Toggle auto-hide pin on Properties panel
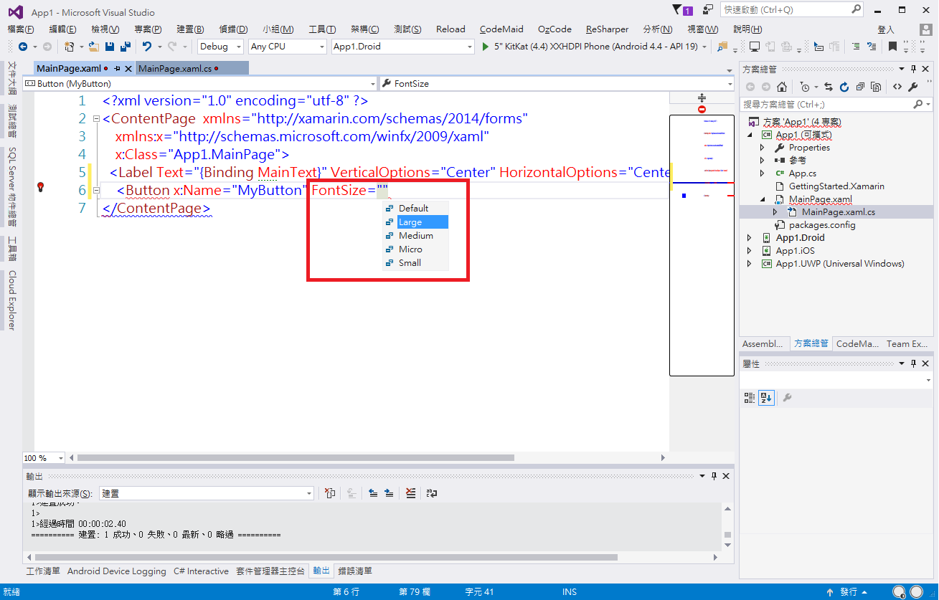This screenshot has width=939, height=600. 913,364
